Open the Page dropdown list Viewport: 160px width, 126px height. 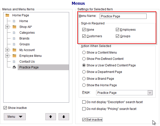click(150, 93)
